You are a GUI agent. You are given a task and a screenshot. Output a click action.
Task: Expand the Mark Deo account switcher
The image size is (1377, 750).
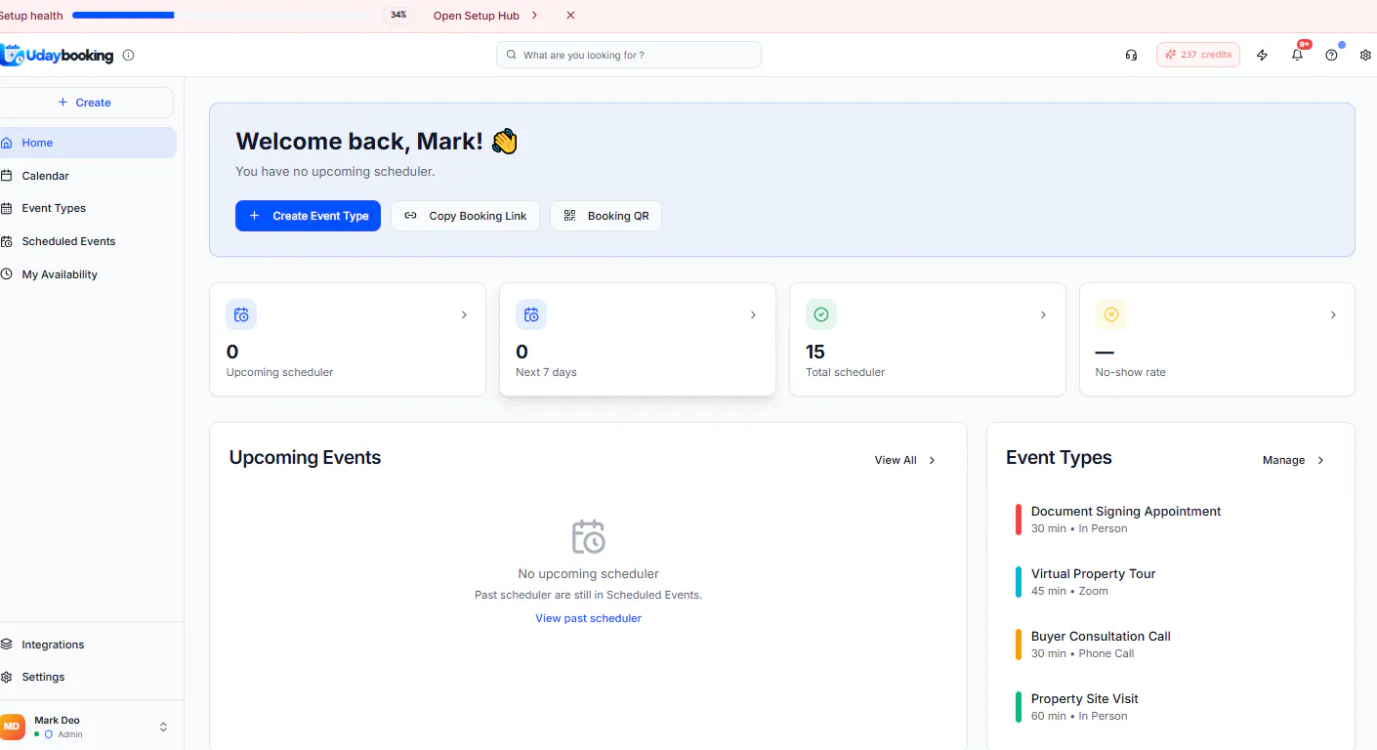(x=163, y=727)
